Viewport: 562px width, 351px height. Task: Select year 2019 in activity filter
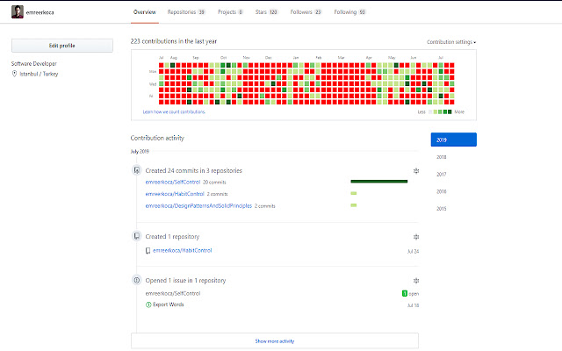453,140
